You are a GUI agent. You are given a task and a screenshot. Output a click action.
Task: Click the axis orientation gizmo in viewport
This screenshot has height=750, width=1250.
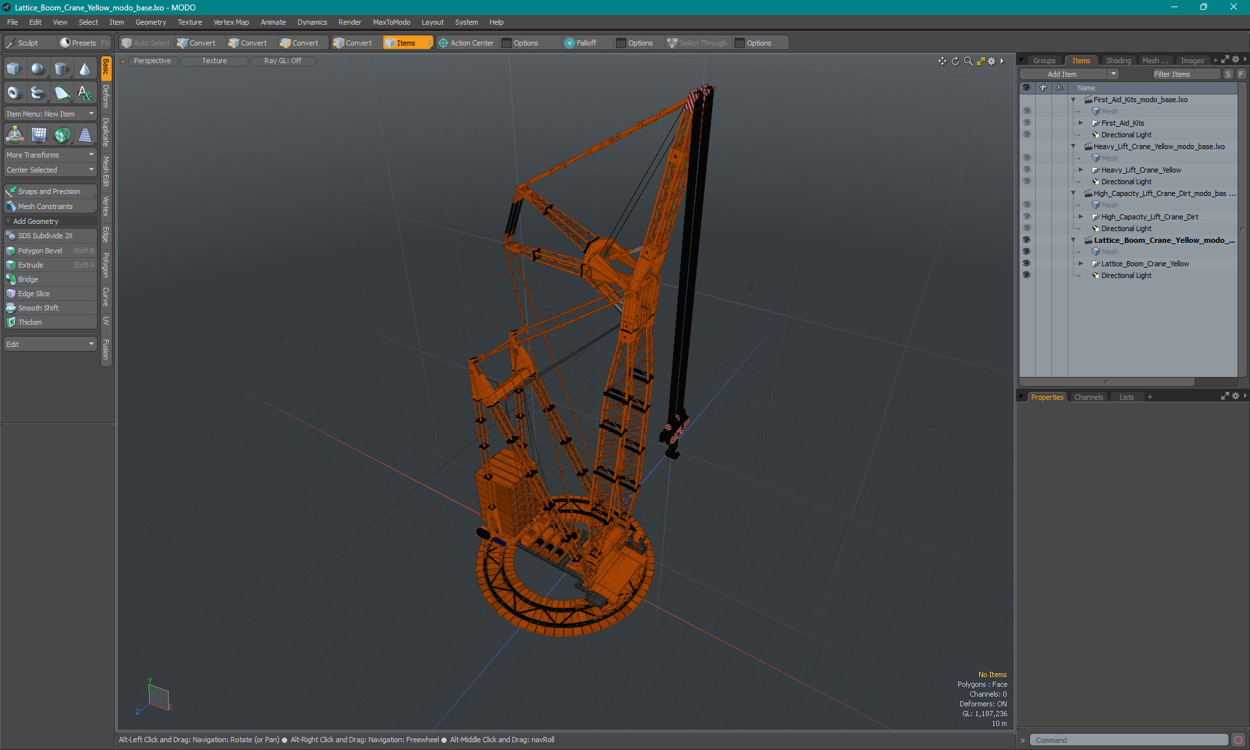coord(155,697)
